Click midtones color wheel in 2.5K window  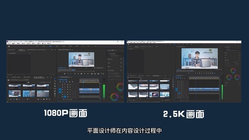[x=233, y=71]
